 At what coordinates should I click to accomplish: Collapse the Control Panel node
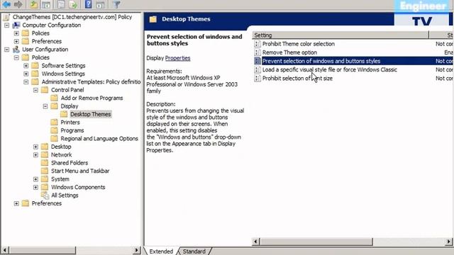point(35,90)
